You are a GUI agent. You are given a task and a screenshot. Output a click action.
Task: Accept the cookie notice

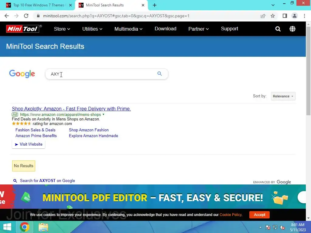(259, 215)
